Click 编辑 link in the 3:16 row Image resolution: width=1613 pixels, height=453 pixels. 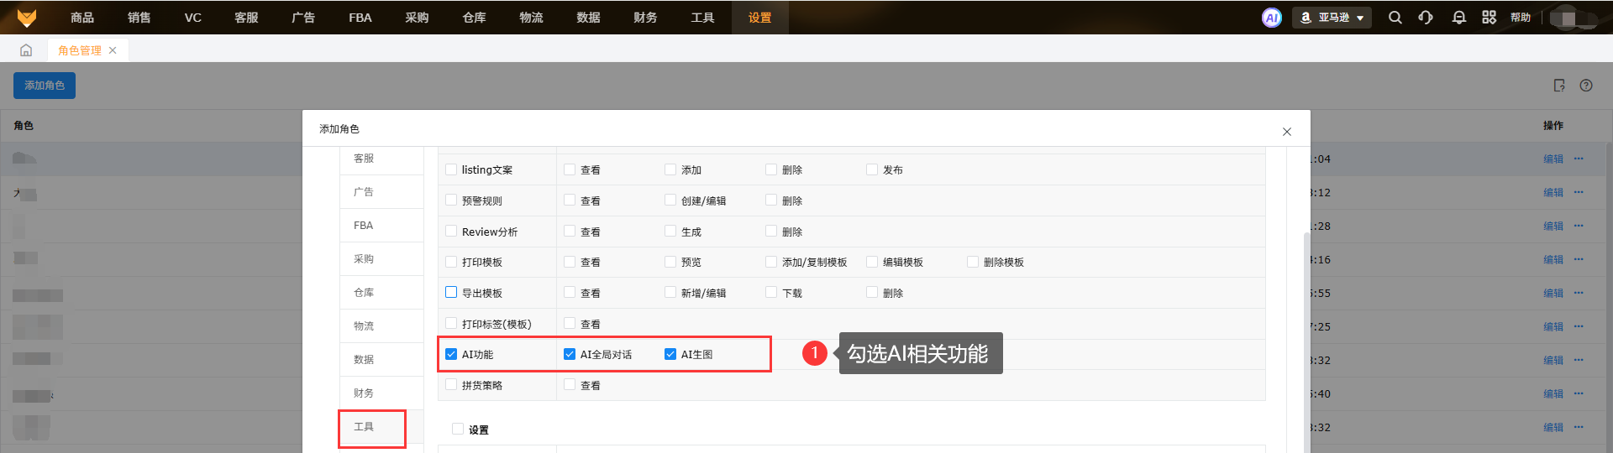1553,259
